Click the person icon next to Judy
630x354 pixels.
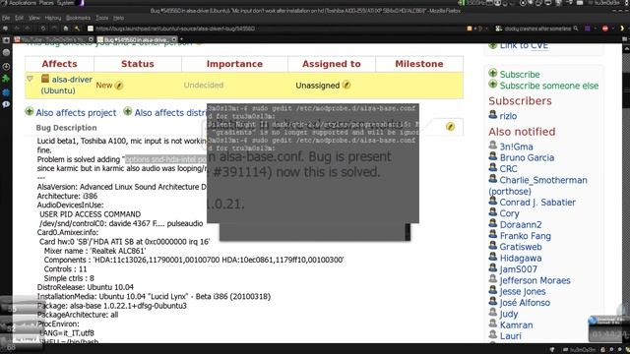click(x=493, y=313)
